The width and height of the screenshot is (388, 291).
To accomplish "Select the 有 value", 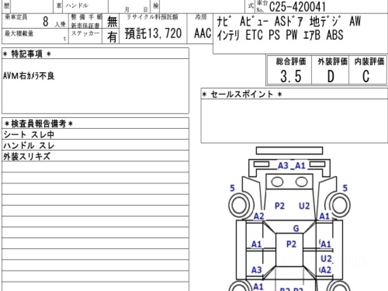I will coord(112,37).
